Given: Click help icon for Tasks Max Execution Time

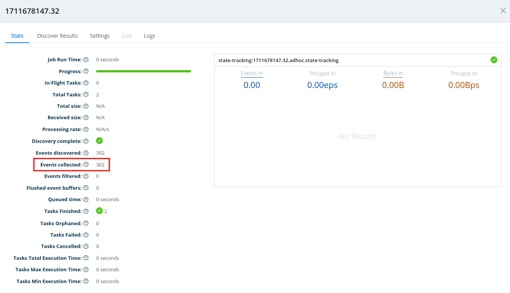Looking at the screenshot, I should (x=86, y=270).
